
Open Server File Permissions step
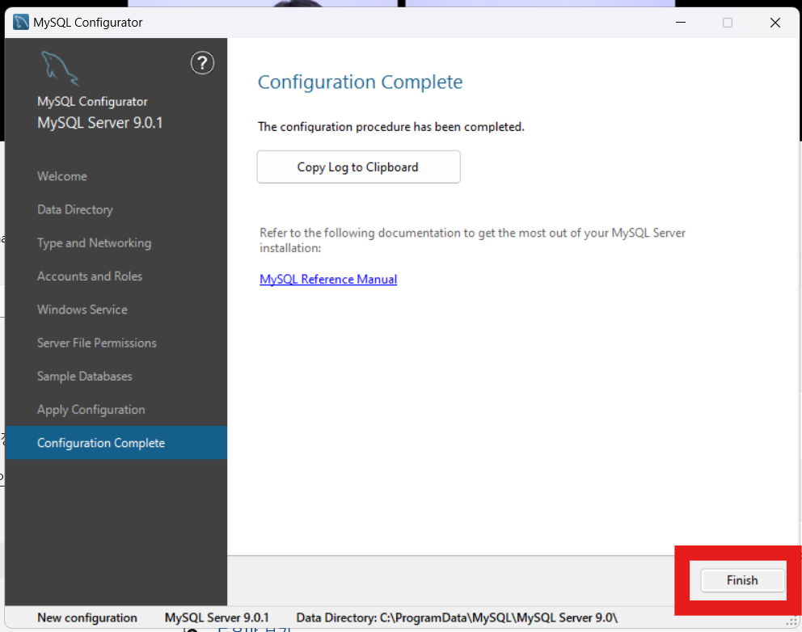coord(97,343)
